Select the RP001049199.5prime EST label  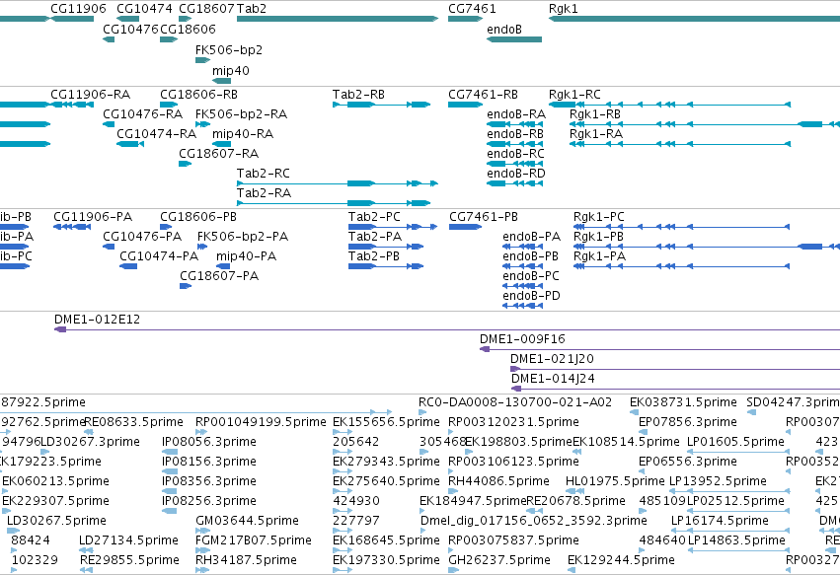pyautogui.click(x=261, y=422)
